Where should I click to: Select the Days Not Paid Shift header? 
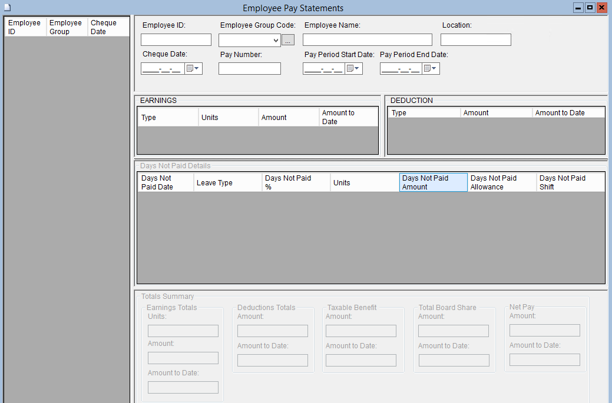pyautogui.click(x=570, y=182)
